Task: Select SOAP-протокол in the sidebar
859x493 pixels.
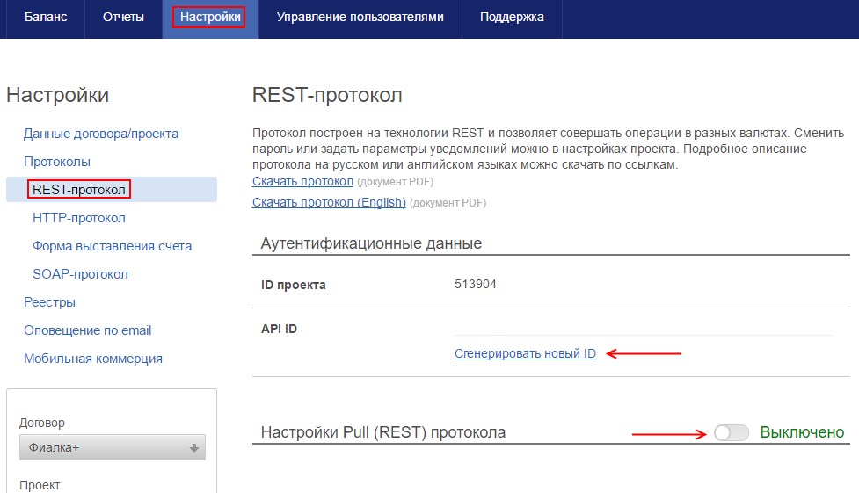Action: pyautogui.click(x=80, y=274)
